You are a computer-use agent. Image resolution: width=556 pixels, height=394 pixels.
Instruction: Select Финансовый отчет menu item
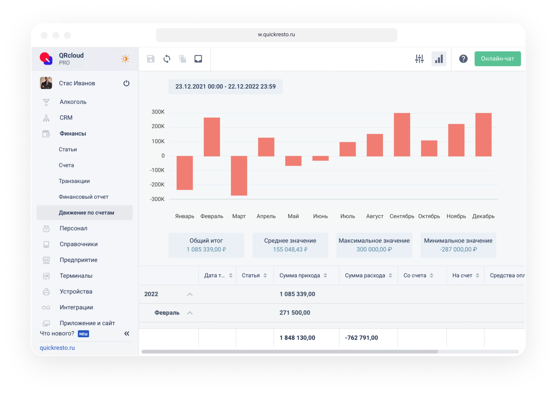pos(83,197)
